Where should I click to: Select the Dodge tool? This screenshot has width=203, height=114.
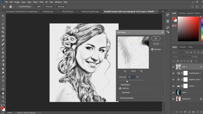pyautogui.click(x=3, y=73)
